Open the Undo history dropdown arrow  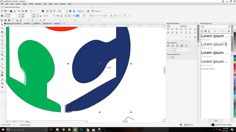33,11
